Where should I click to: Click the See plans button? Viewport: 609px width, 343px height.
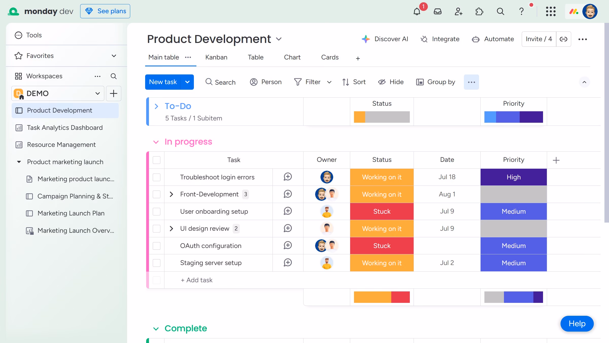[x=105, y=11]
